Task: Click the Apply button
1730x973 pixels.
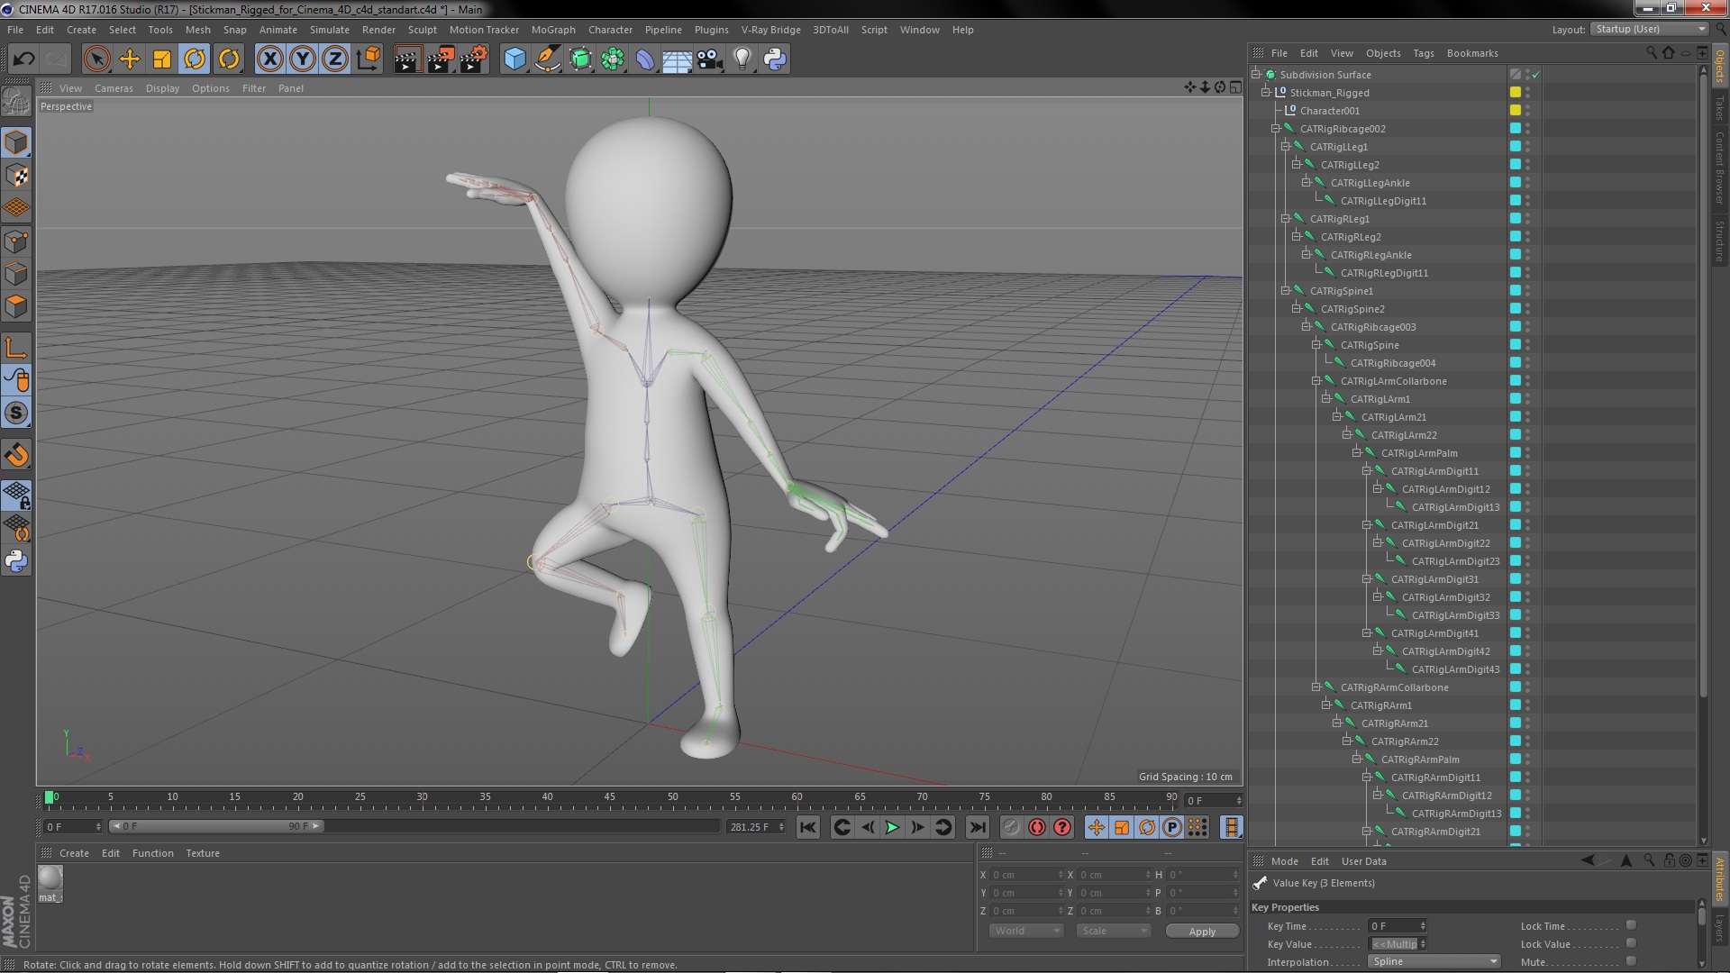Action: [x=1202, y=931]
